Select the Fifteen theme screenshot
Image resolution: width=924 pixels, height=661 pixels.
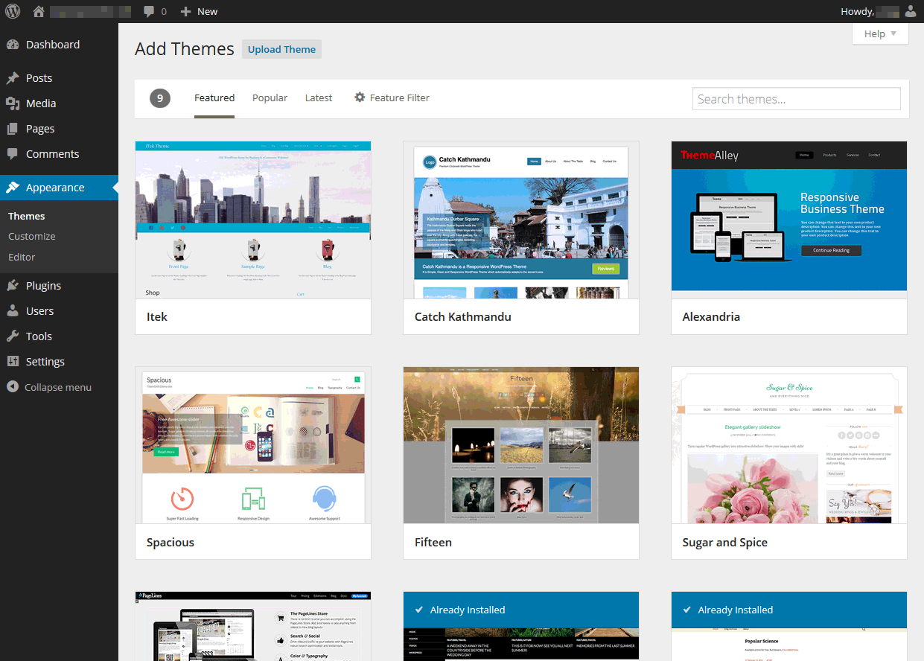(x=521, y=445)
